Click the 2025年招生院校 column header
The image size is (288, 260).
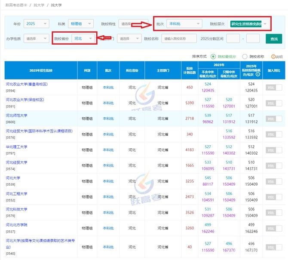pos(41,70)
